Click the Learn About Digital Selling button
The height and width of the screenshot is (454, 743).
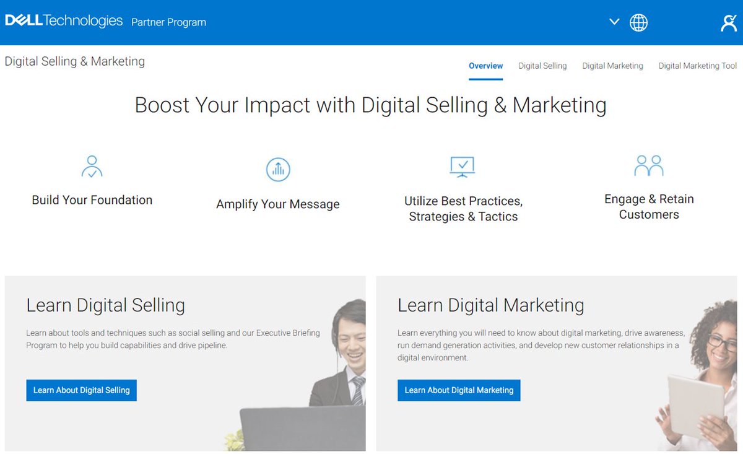[x=81, y=390]
